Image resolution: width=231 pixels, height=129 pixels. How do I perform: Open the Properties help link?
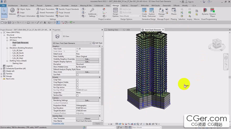58,124
